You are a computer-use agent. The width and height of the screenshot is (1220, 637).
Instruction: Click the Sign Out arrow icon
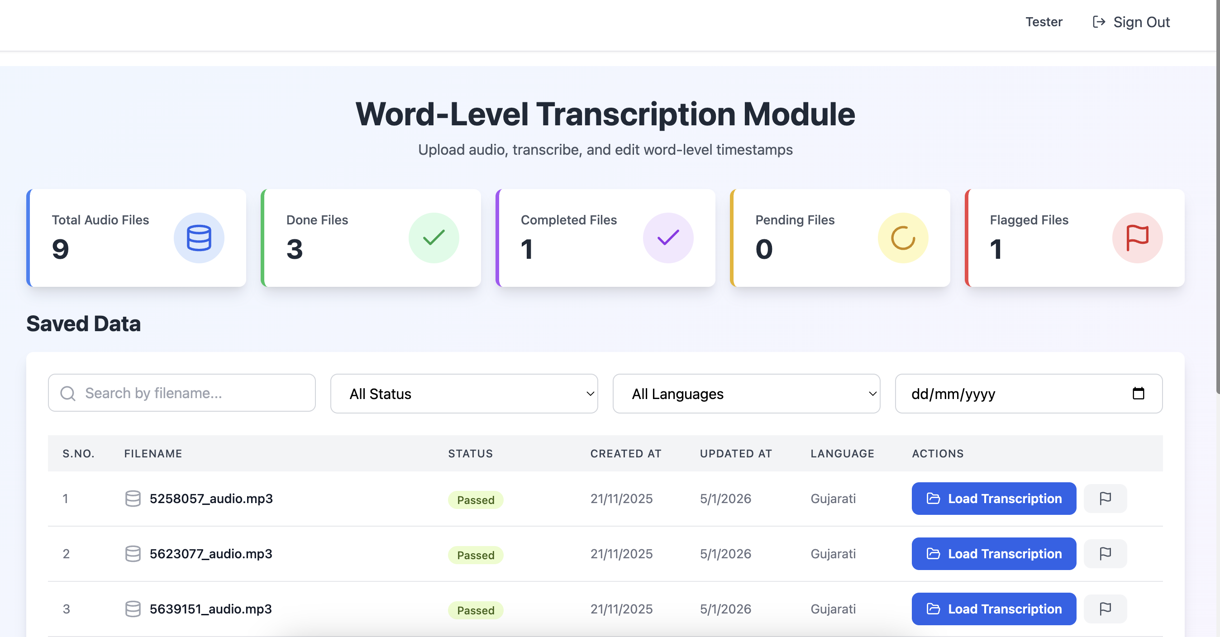coord(1098,22)
